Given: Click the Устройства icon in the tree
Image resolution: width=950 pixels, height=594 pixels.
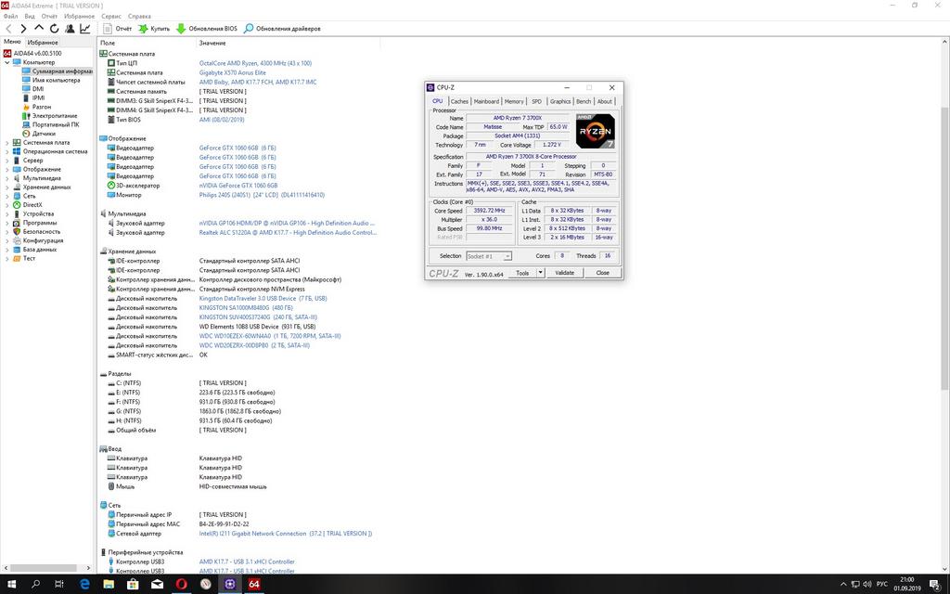Looking at the screenshot, I should [x=17, y=214].
